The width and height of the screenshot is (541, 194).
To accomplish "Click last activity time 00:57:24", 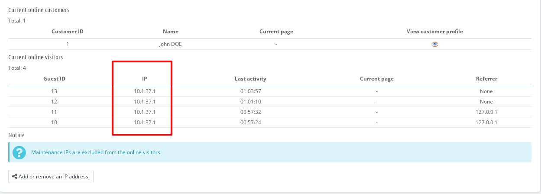I will coord(250,123).
